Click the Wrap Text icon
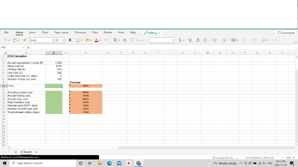 tap(125, 40)
